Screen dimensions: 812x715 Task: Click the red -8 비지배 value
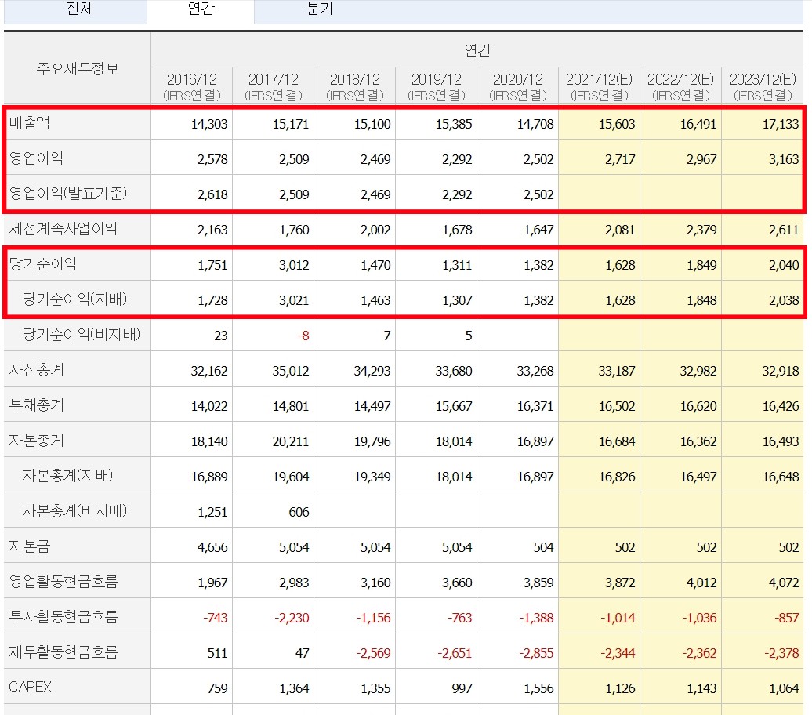pos(303,336)
